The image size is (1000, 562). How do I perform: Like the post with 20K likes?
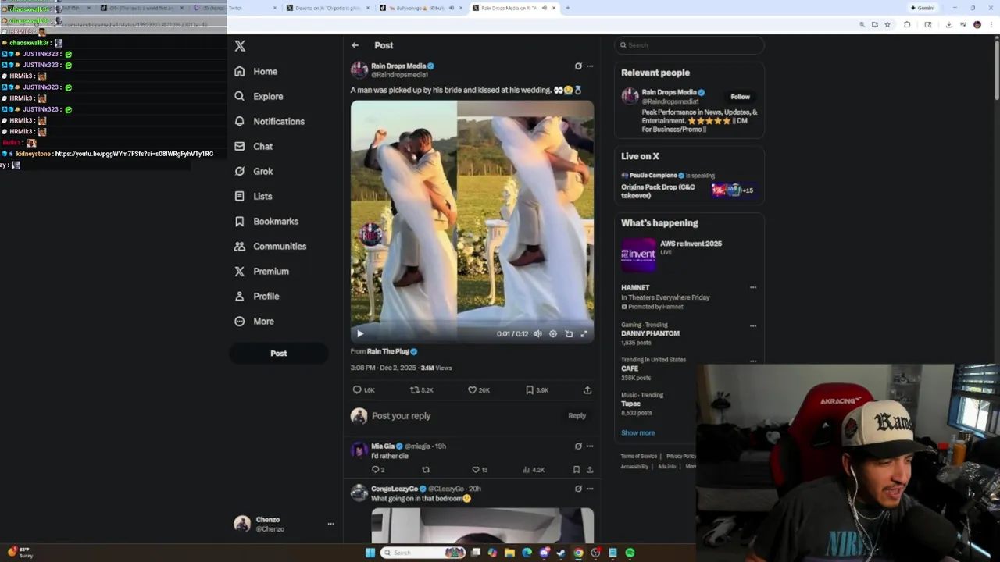(478, 389)
